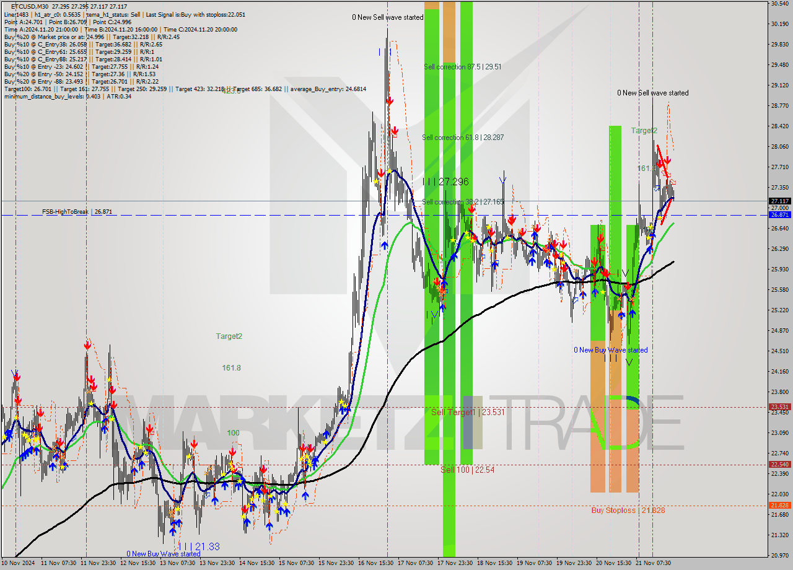Click the I I I 27.296 wave label

[445, 183]
